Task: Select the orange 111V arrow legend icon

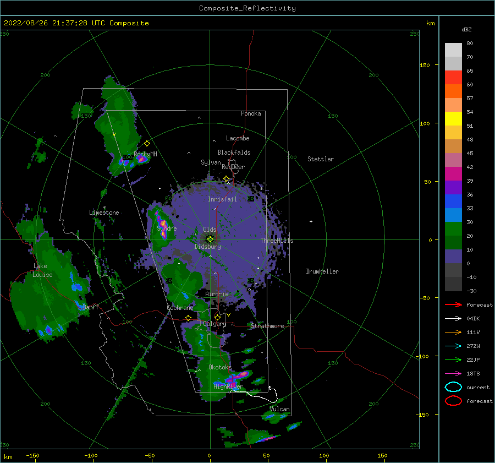Action: pyautogui.click(x=453, y=332)
